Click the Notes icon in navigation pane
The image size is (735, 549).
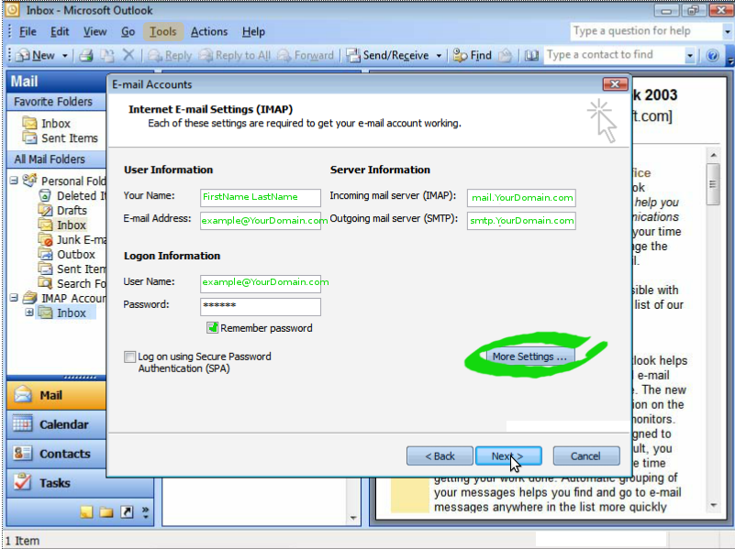tap(86, 511)
